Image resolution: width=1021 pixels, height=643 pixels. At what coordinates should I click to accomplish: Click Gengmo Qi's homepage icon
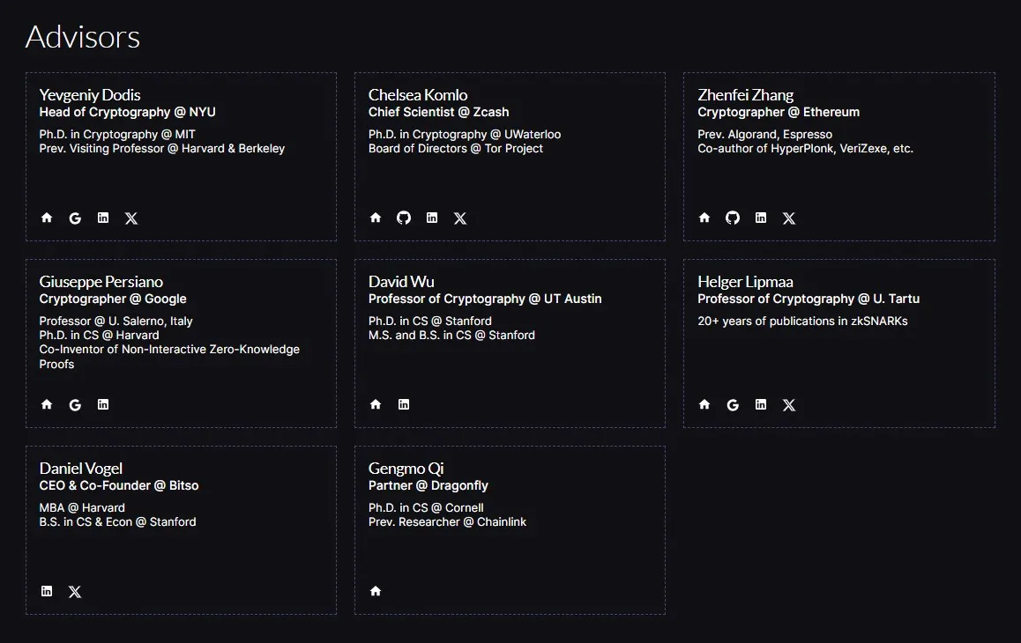point(376,591)
